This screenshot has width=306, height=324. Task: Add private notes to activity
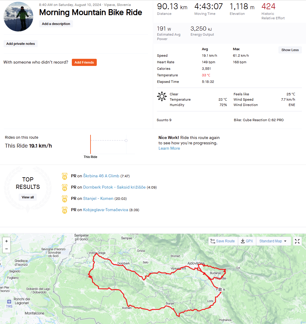20,44
